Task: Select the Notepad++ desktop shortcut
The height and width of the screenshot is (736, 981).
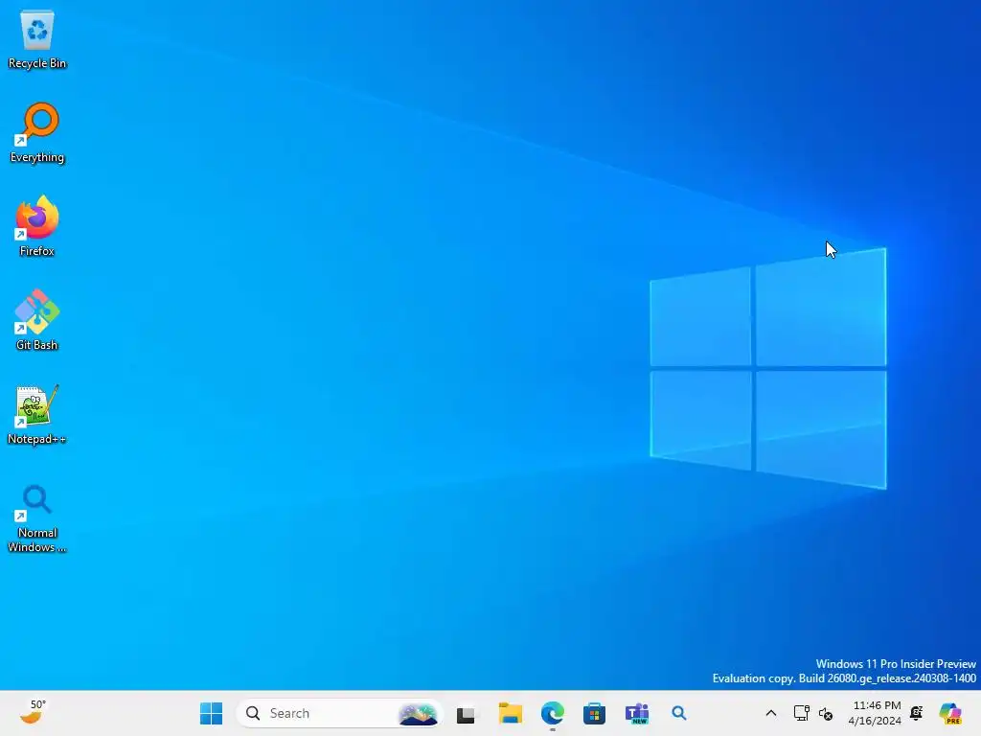Action: click(37, 414)
